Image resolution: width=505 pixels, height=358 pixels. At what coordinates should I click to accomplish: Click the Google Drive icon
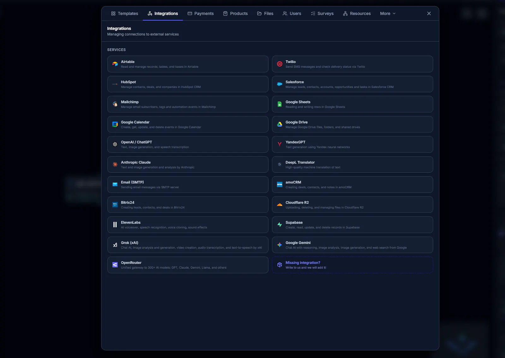(x=280, y=124)
